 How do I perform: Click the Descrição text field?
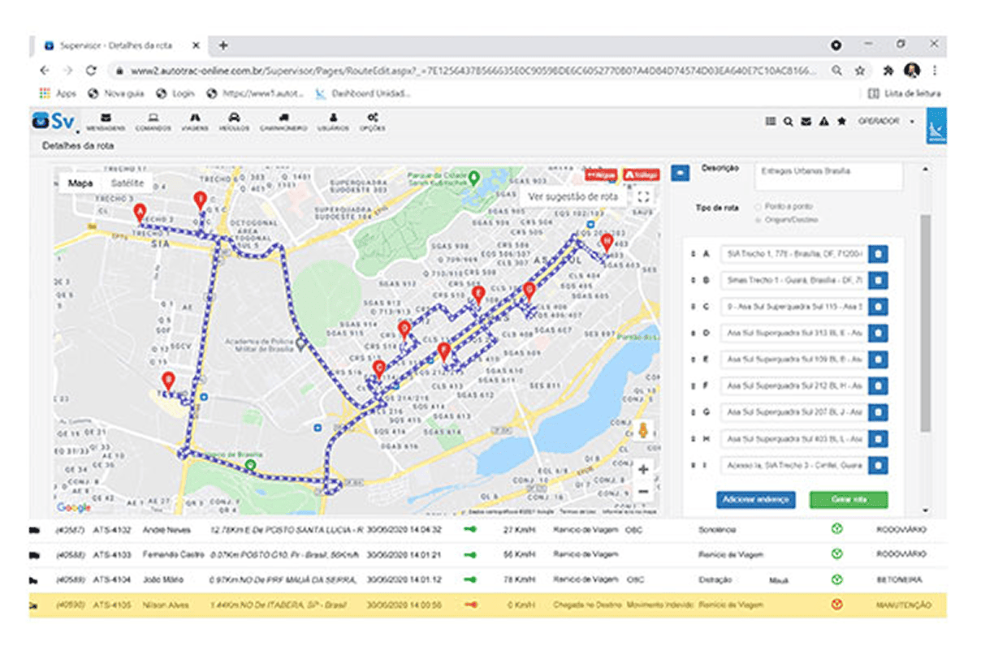tap(828, 176)
